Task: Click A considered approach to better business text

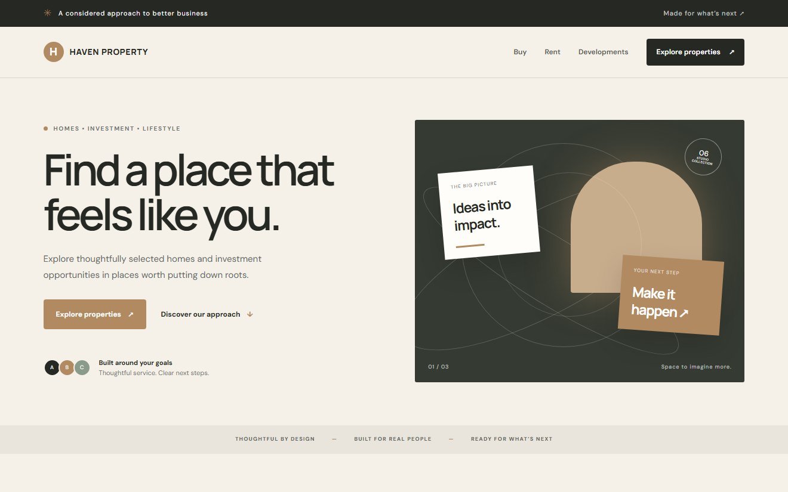Action: pos(133,13)
